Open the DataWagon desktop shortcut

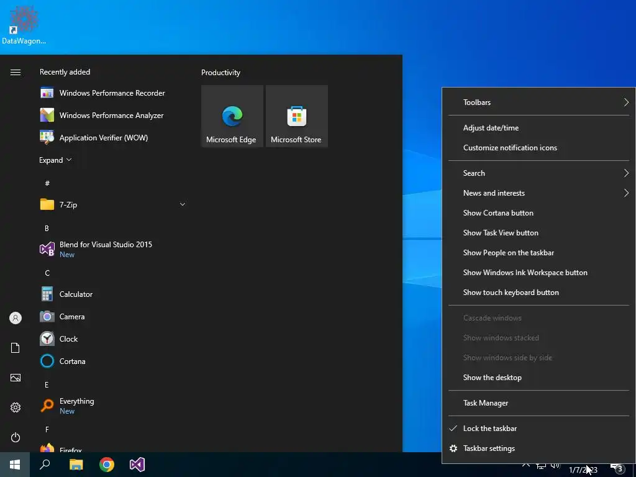coord(24,25)
